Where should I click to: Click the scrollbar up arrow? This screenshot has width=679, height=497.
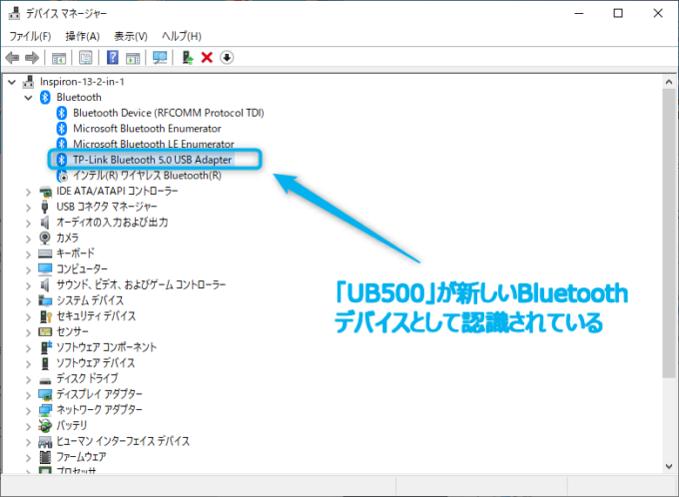pyautogui.click(x=669, y=82)
